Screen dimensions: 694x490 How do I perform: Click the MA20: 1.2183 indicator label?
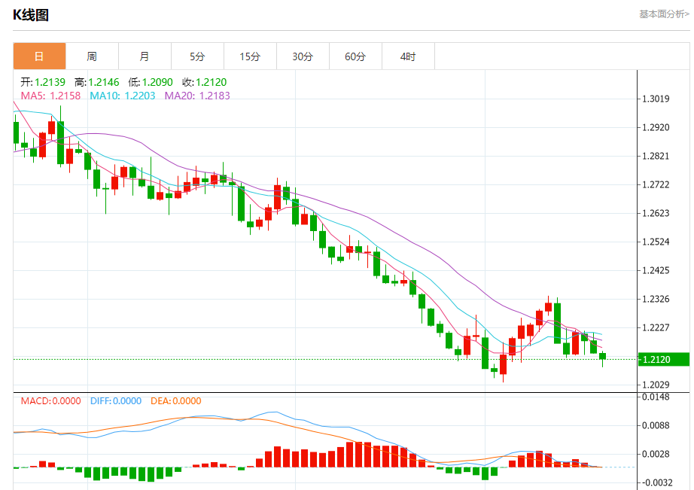click(197, 96)
